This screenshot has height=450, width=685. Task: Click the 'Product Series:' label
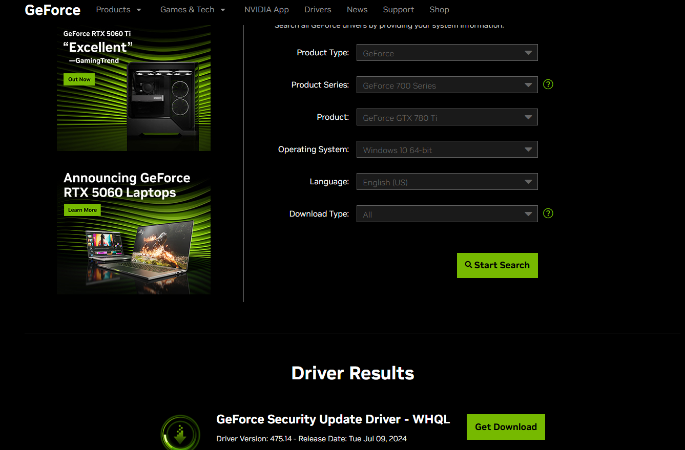[x=320, y=85]
